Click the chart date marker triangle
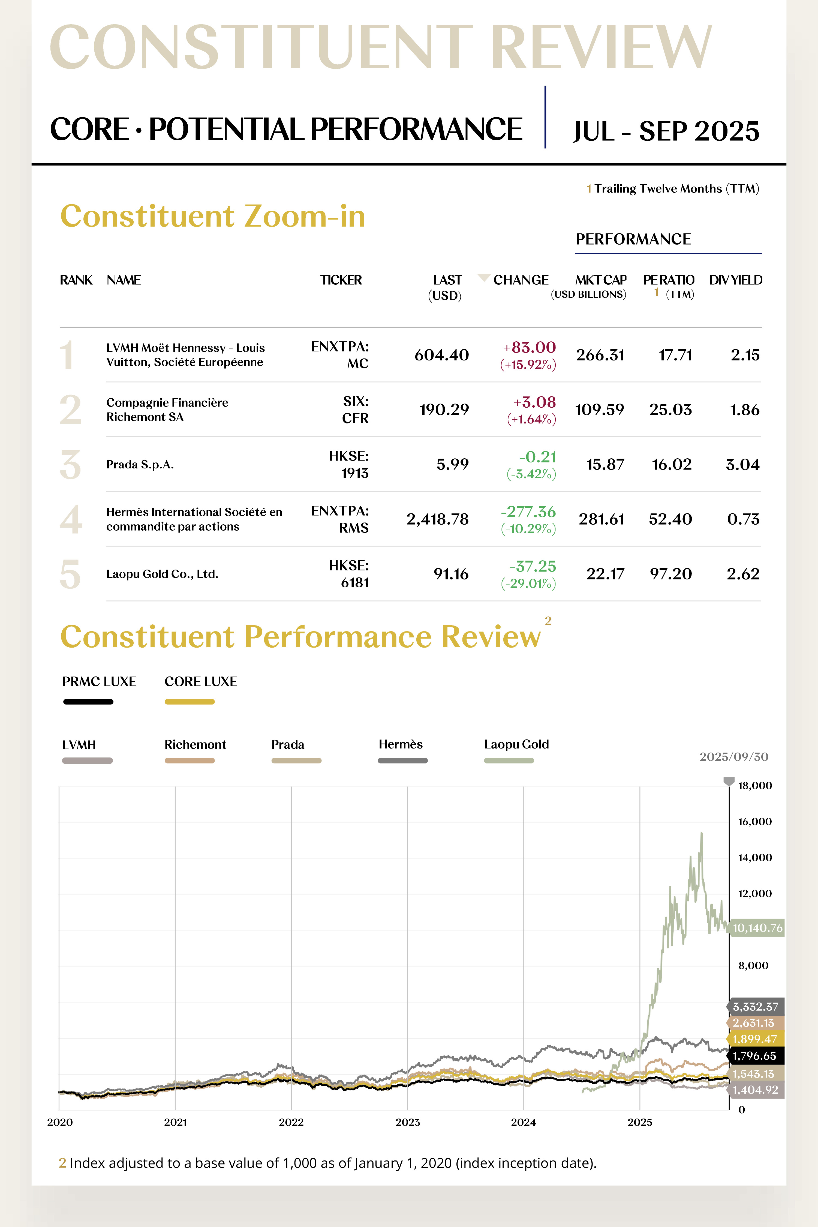Viewport: 818px width, 1227px height. click(x=729, y=781)
